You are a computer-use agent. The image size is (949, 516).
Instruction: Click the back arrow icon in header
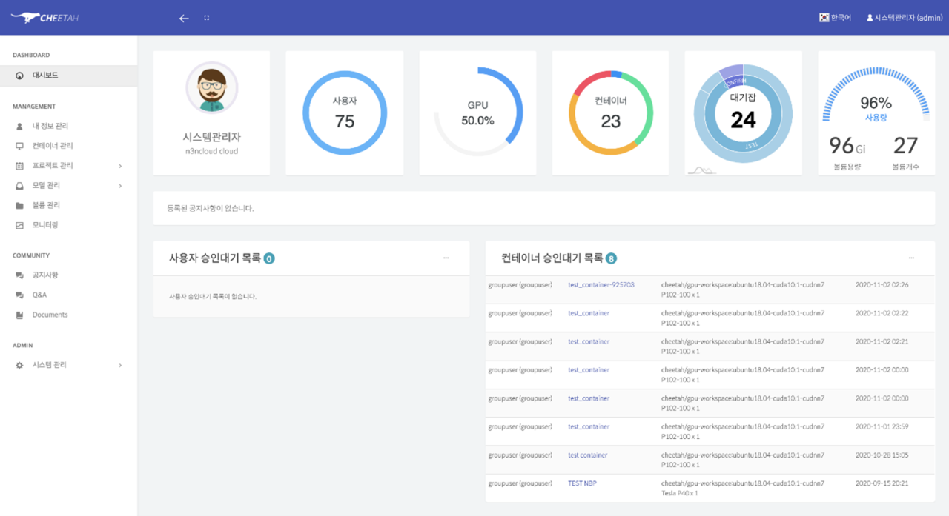point(184,18)
